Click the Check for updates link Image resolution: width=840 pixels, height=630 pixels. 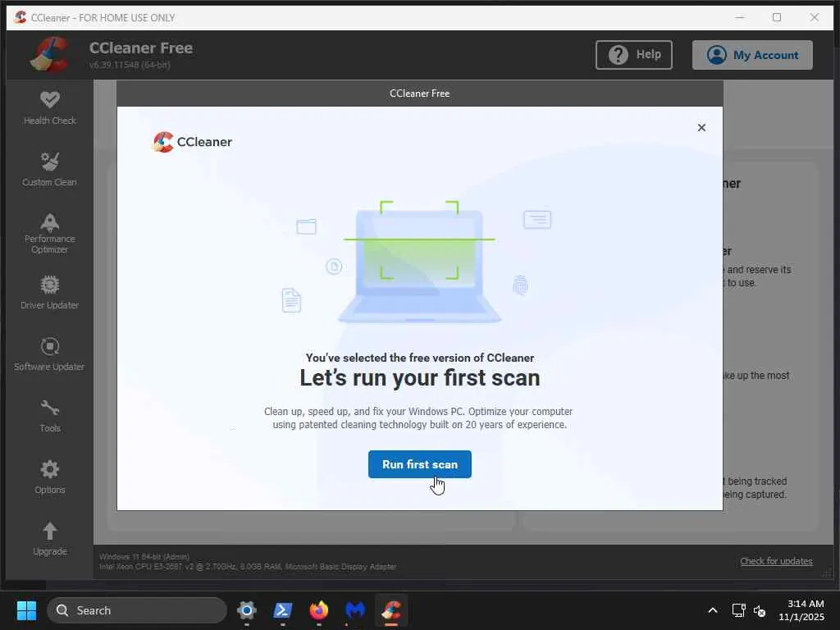pyautogui.click(x=776, y=561)
